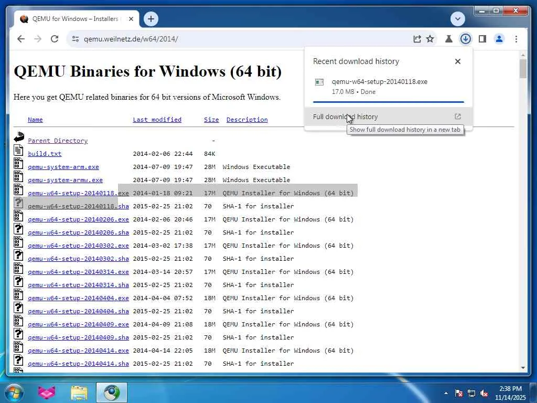
Task: Download qemu-w64-setup-20140302.exe
Action: point(79,246)
